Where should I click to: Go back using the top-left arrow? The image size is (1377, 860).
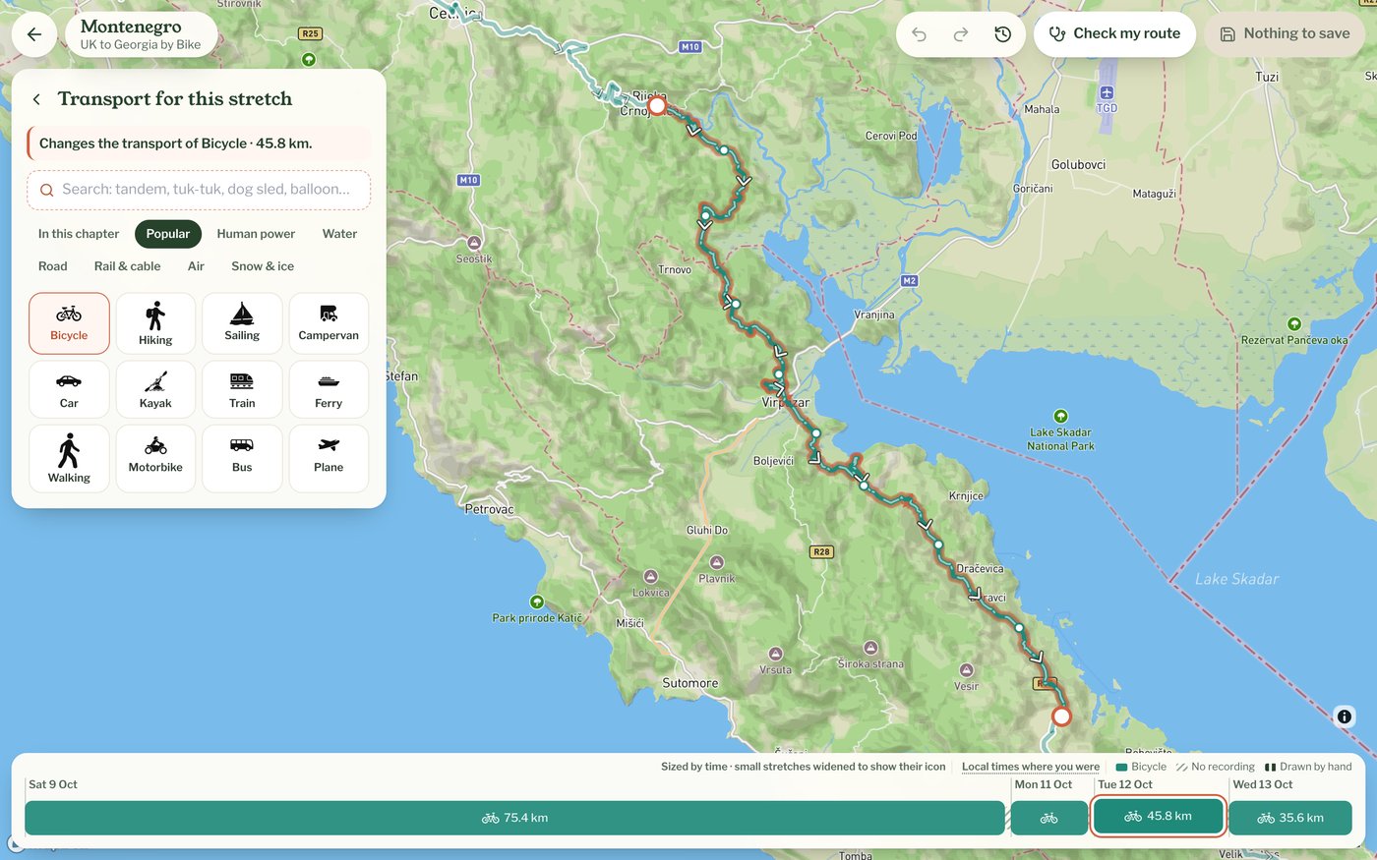34,34
